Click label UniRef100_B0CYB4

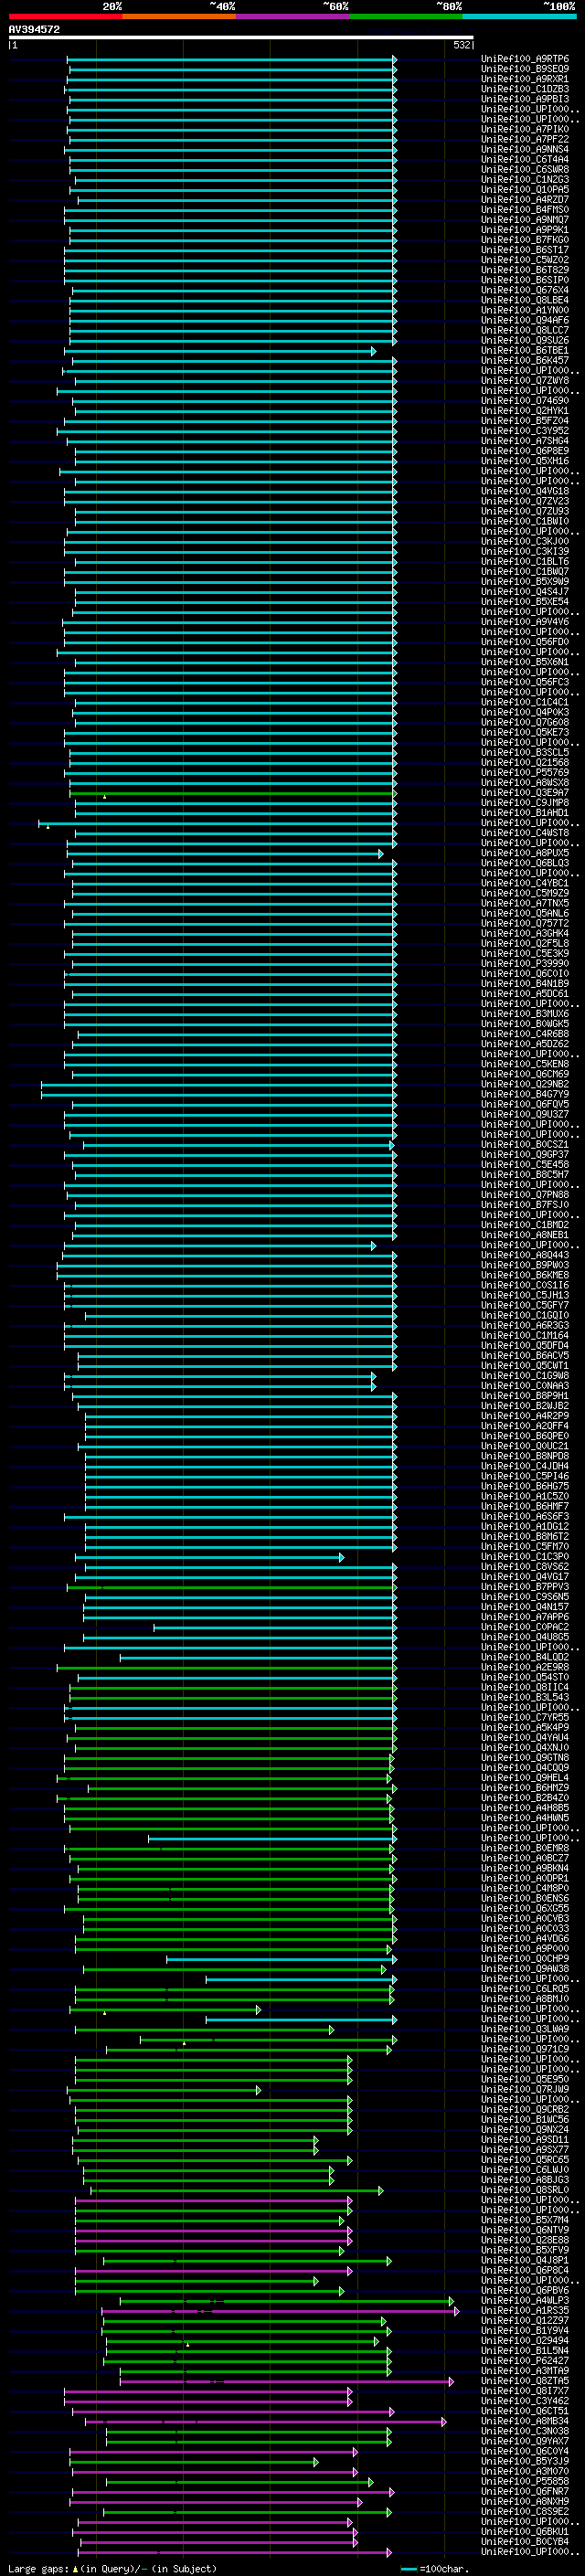pyautogui.click(x=525, y=2541)
